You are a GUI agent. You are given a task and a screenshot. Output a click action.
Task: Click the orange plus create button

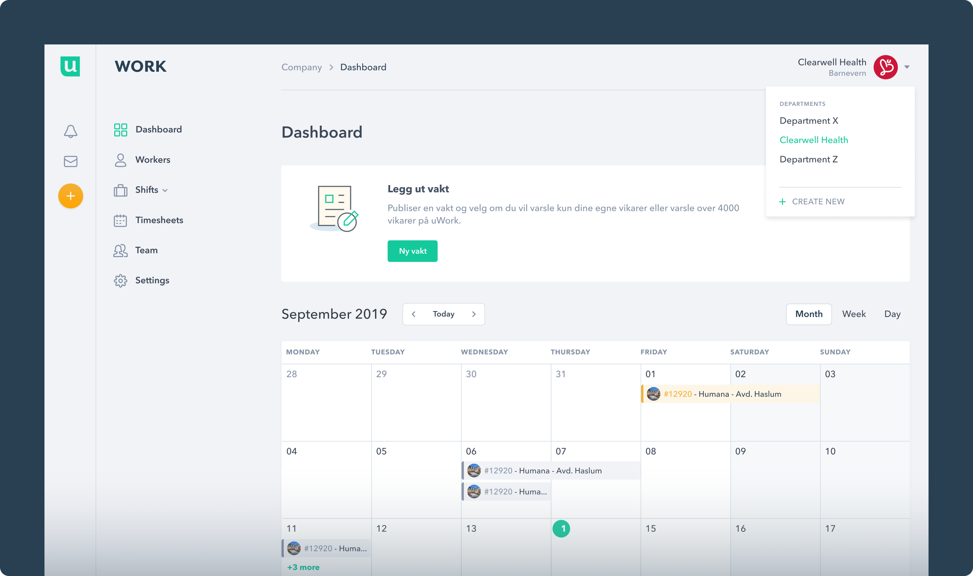(x=70, y=196)
